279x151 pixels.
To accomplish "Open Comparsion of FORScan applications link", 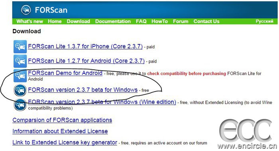I will (62, 120).
